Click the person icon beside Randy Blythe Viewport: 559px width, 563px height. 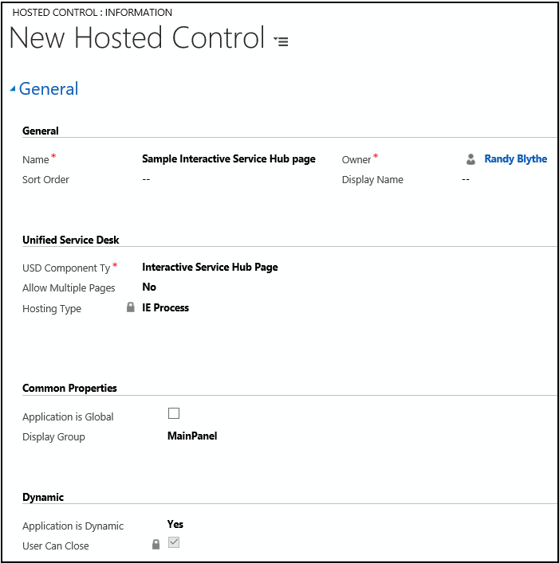(x=471, y=159)
